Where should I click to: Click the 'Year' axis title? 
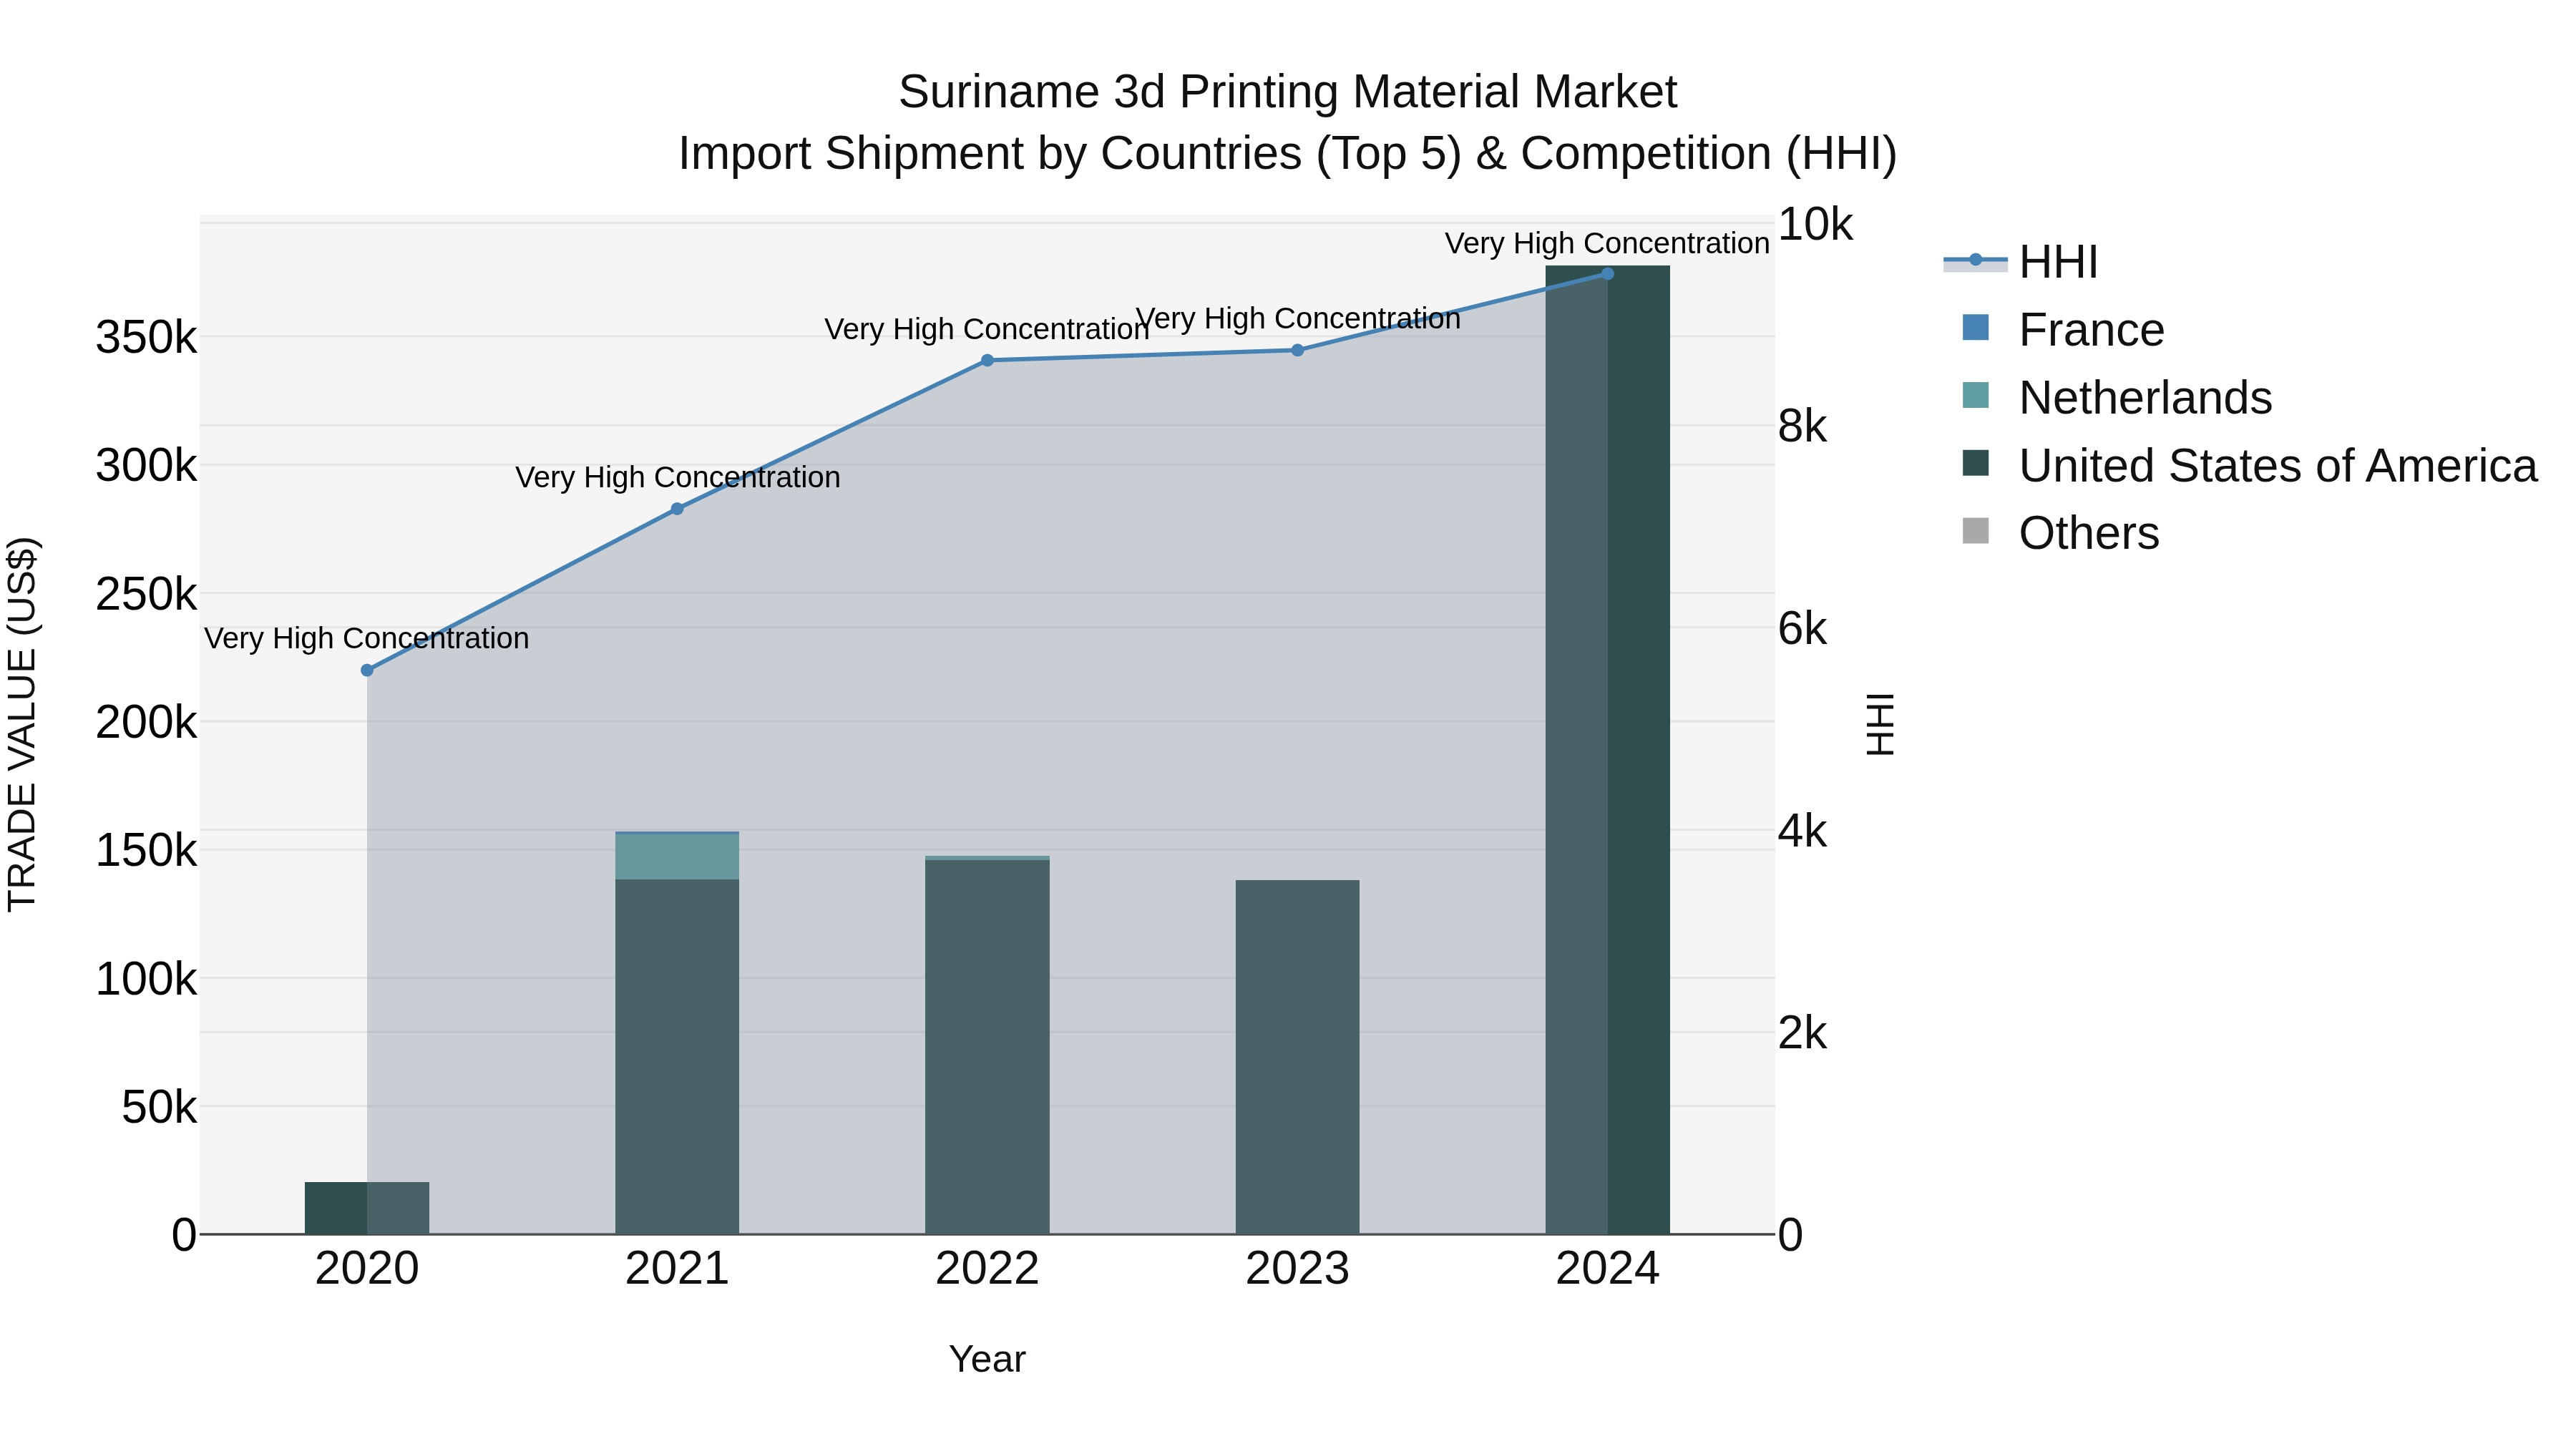(x=987, y=1360)
